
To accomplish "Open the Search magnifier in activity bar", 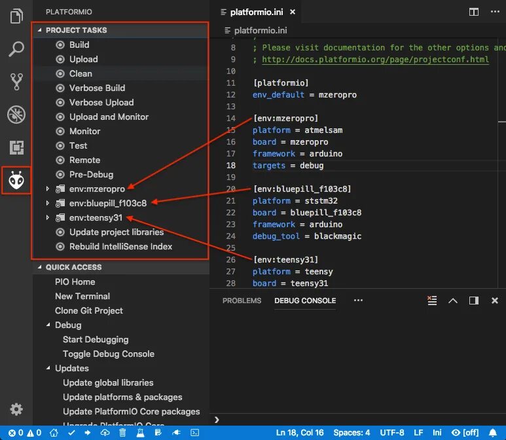I will pyautogui.click(x=16, y=49).
